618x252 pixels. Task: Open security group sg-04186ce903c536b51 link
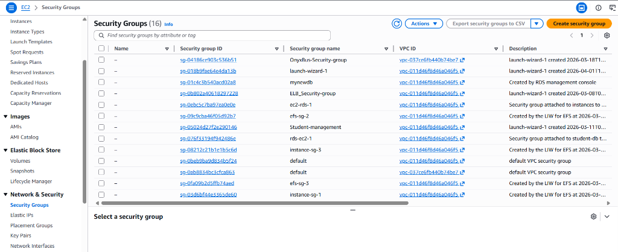[x=208, y=60]
